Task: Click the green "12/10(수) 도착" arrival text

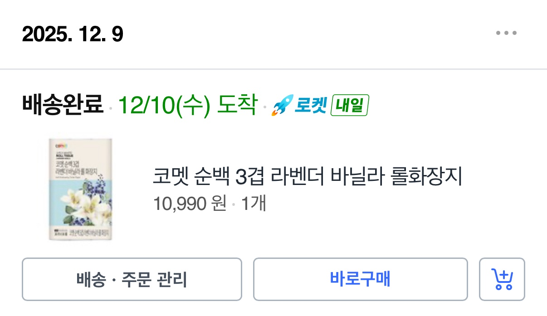Action: coord(187,105)
